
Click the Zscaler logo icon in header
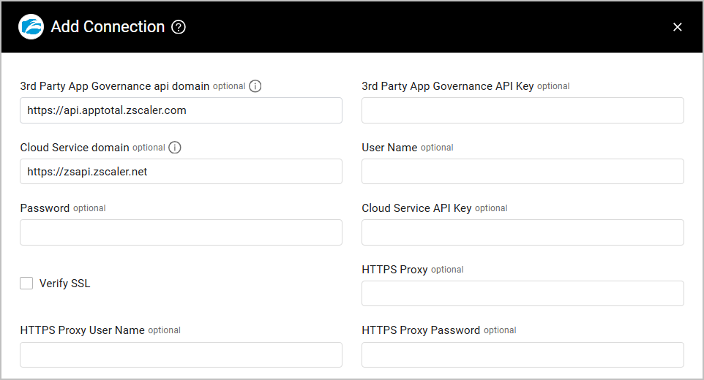pos(31,27)
